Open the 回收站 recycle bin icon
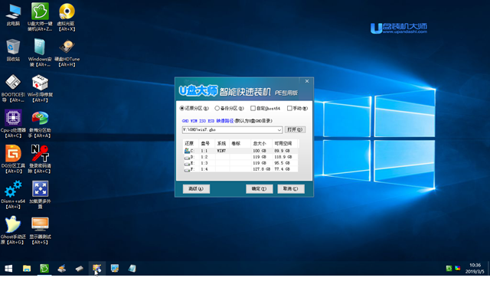The width and height of the screenshot is (490, 281). (x=13, y=50)
